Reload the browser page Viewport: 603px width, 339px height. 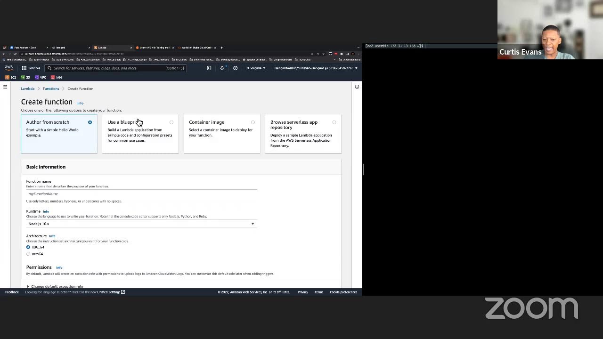15,54
